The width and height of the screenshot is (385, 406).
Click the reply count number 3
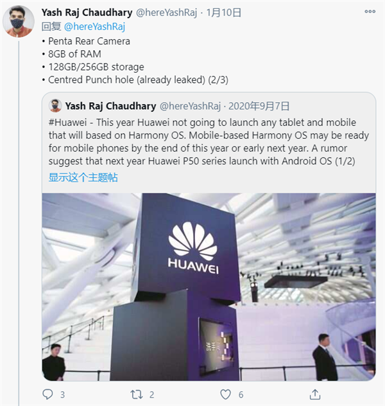(x=62, y=394)
